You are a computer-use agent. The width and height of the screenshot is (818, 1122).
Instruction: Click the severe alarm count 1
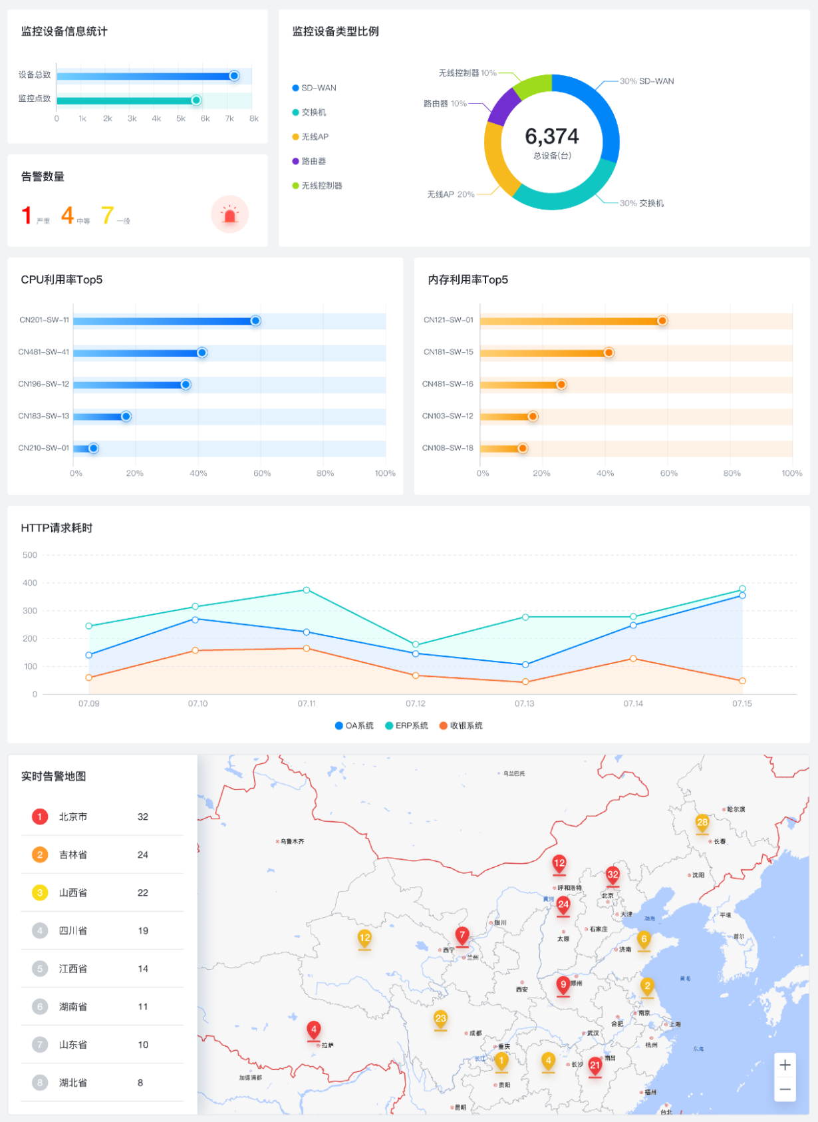coord(27,215)
